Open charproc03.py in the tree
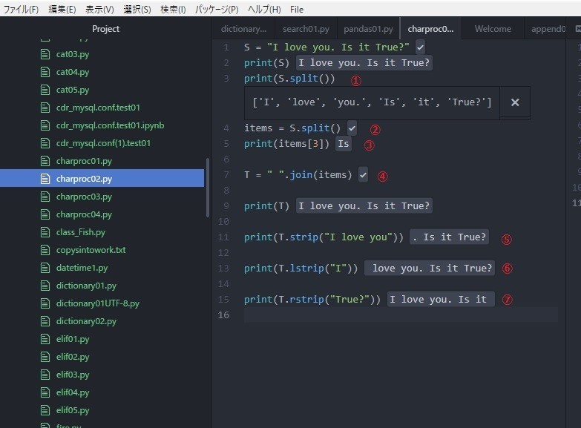This screenshot has width=581, height=428. (84, 197)
